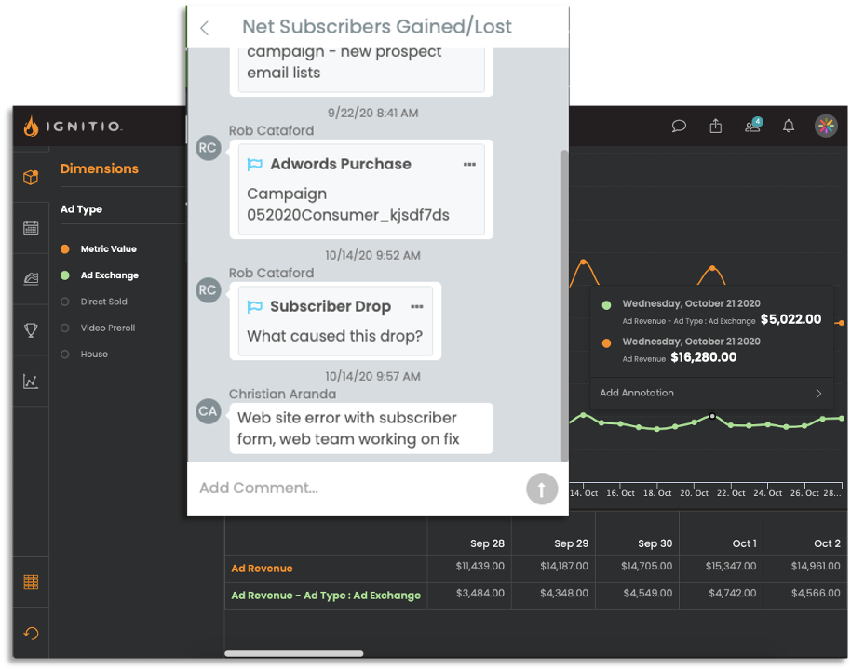Image resolution: width=851 pixels, height=670 pixels.
Task: Select the Ad Revenue table row label
Action: click(x=262, y=568)
